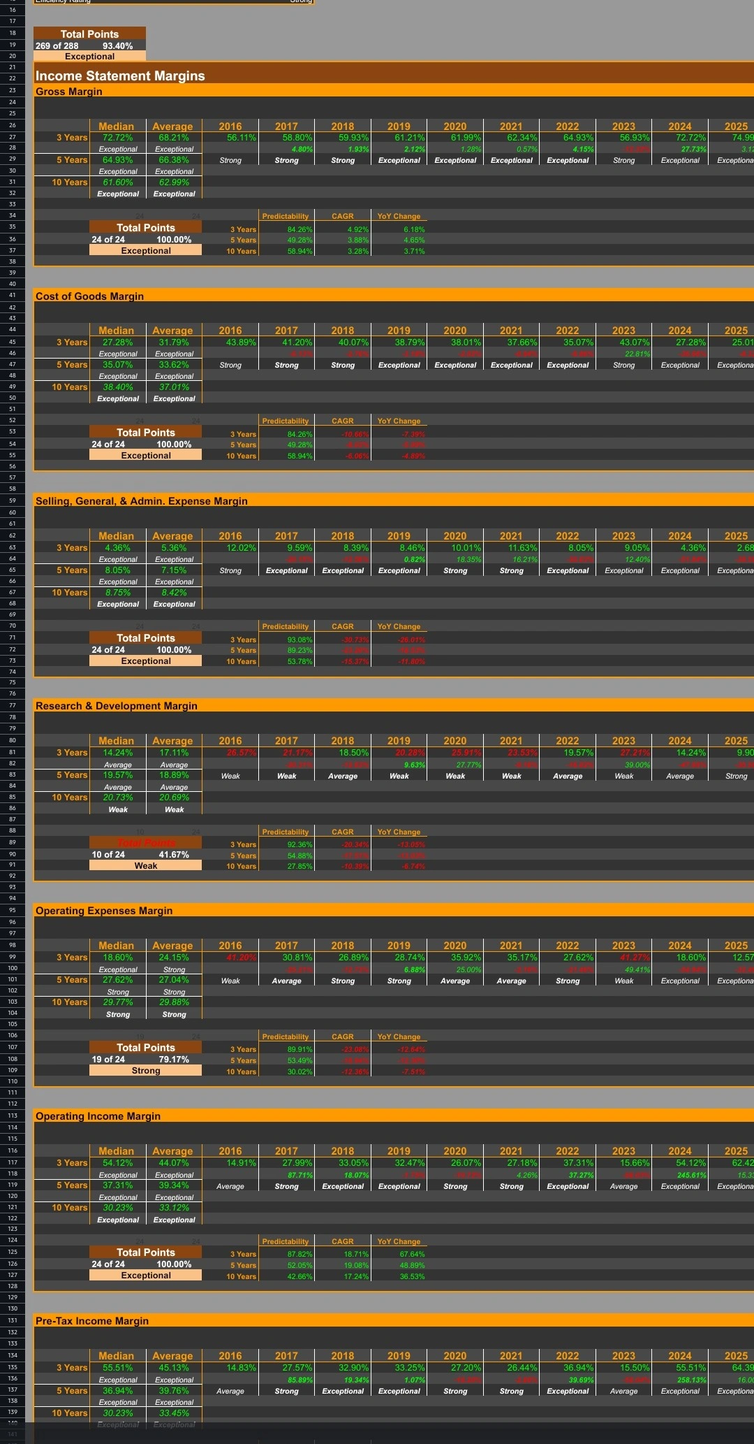Viewport: 754px width, 1444px height.
Task: Click the Selling, General, & Admin. Expense Margin heading
Action: [142, 501]
